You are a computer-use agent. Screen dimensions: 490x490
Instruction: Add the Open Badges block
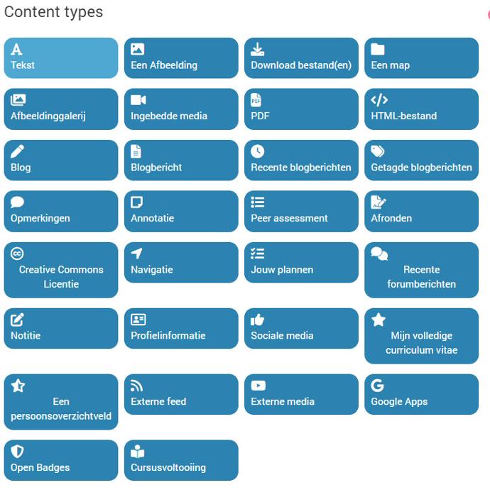pyautogui.click(x=61, y=460)
